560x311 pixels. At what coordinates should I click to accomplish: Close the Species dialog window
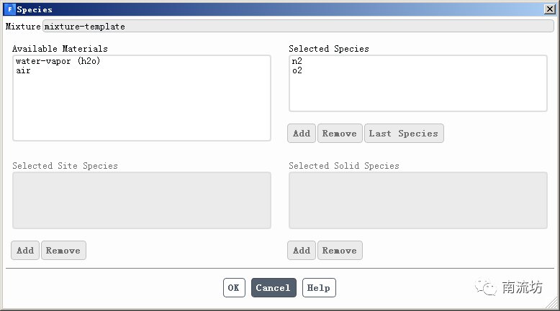[x=549, y=9]
